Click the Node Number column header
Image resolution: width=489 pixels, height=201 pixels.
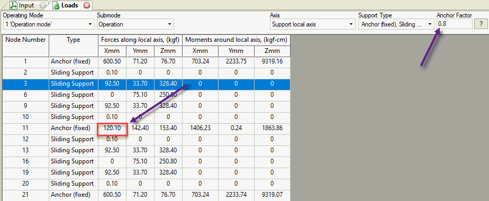25,45
